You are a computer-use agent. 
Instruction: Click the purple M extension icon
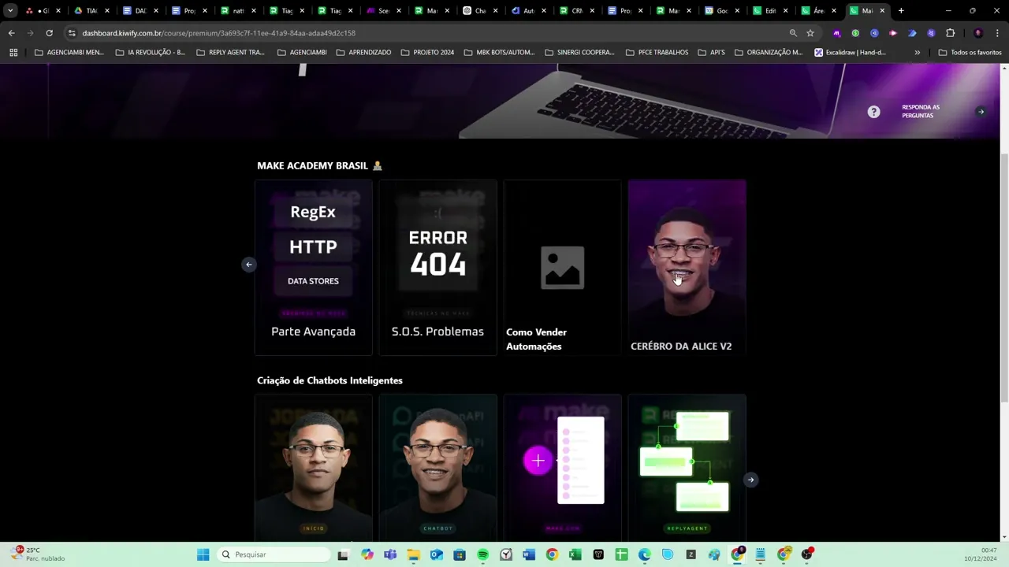[x=836, y=33]
